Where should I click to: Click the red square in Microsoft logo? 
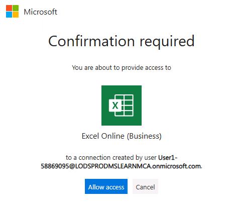9,8
